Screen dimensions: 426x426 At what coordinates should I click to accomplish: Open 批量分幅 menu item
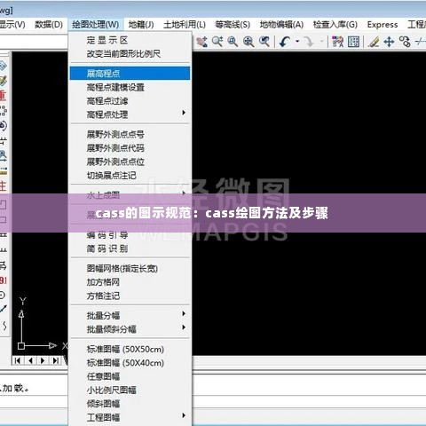(x=130, y=315)
